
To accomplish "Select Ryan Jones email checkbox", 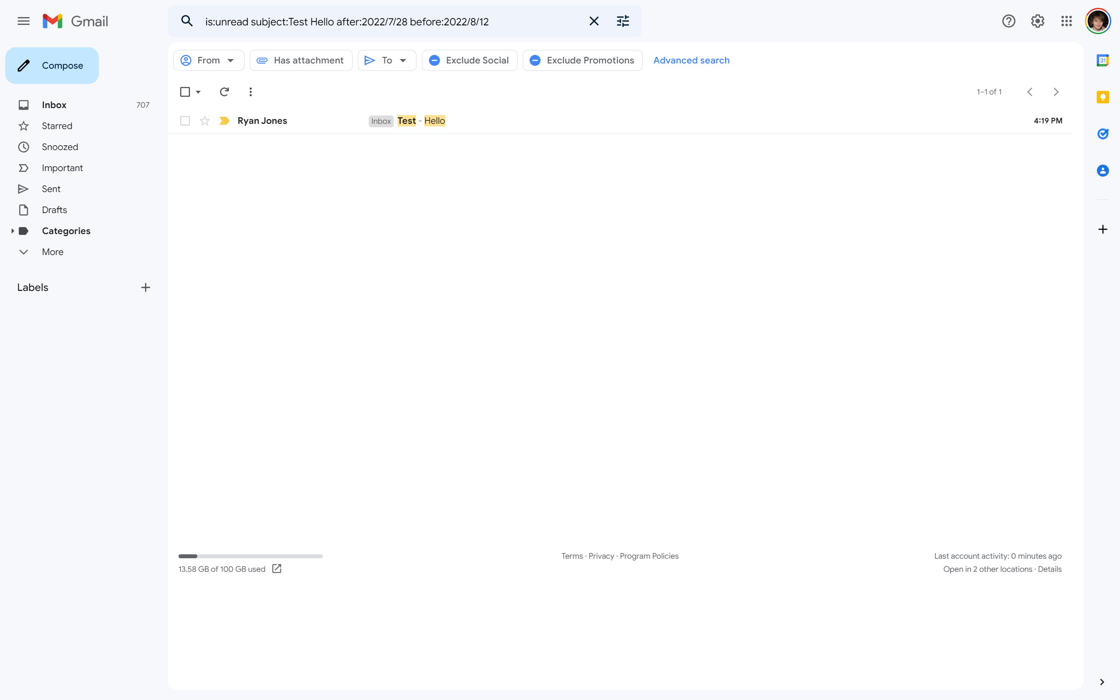I will click(x=185, y=121).
